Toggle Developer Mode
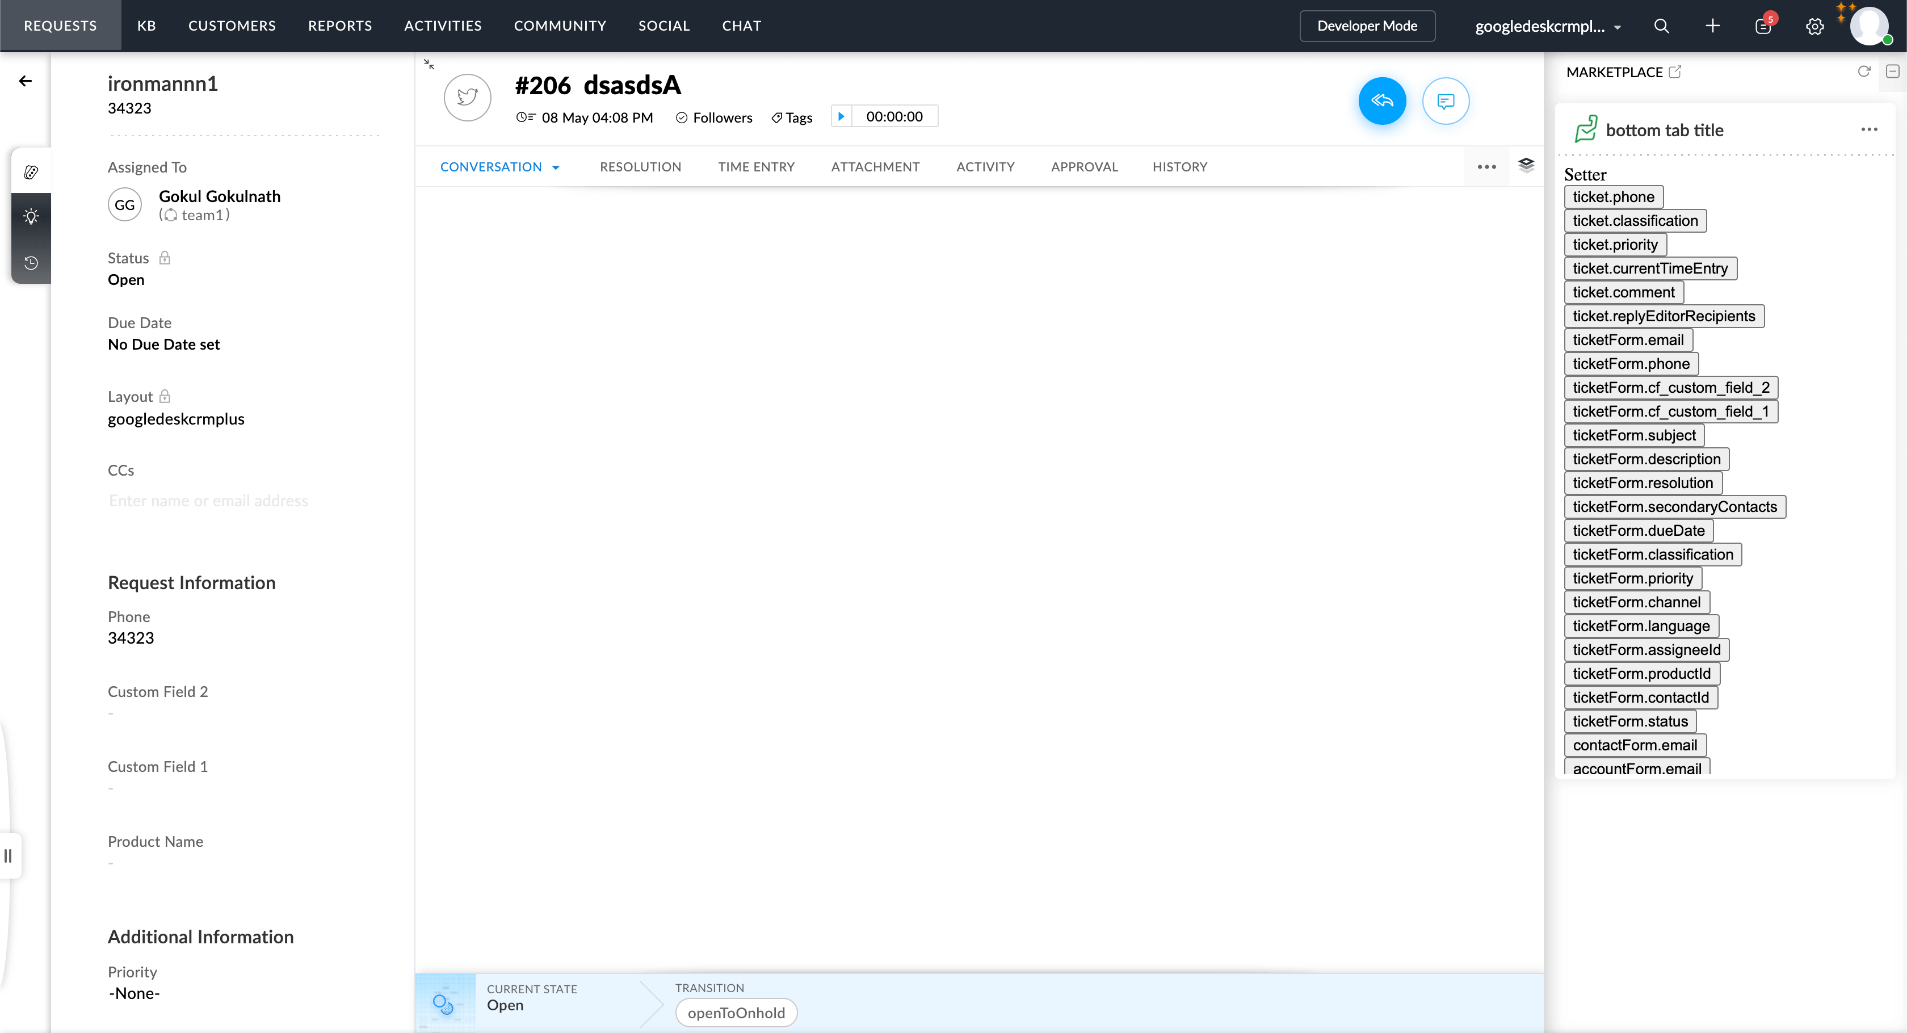Viewport: 1907px width, 1033px height. pyautogui.click(x=1367, y=26)
